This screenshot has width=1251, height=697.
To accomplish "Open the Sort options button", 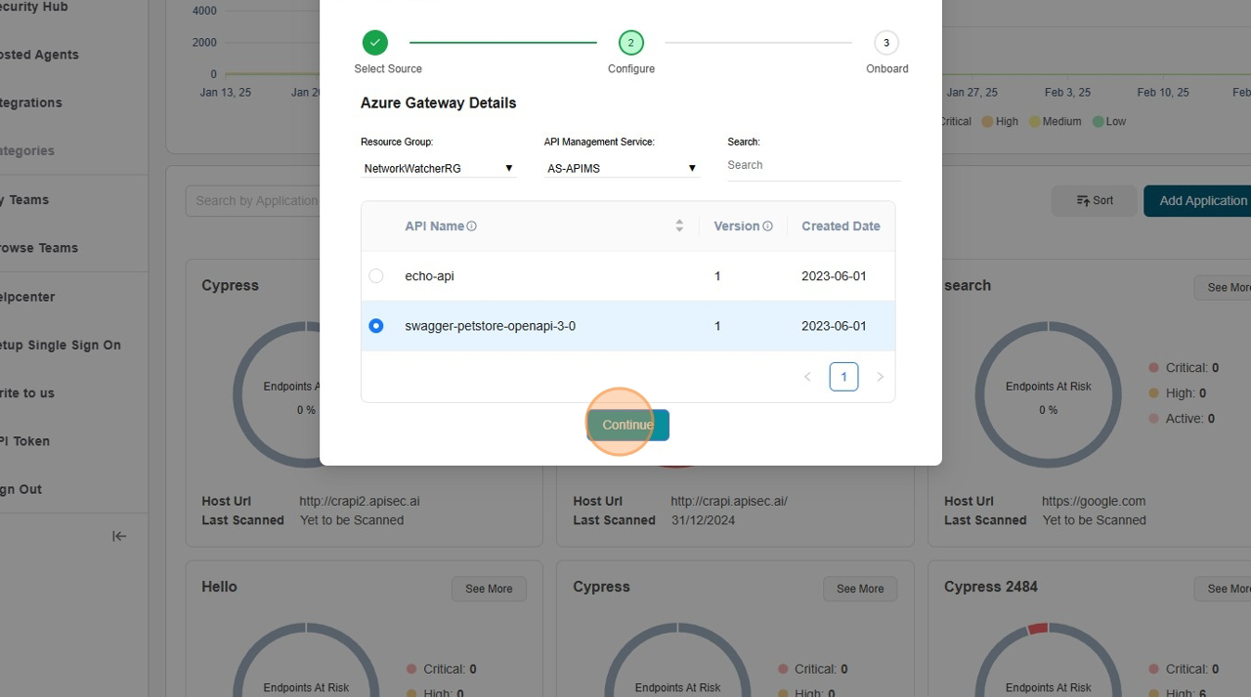I will pyautogui.click(x=1095, y=201).
